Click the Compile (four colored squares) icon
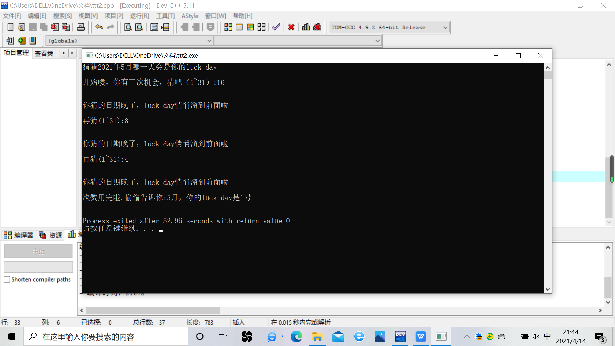 click(228, 27)
